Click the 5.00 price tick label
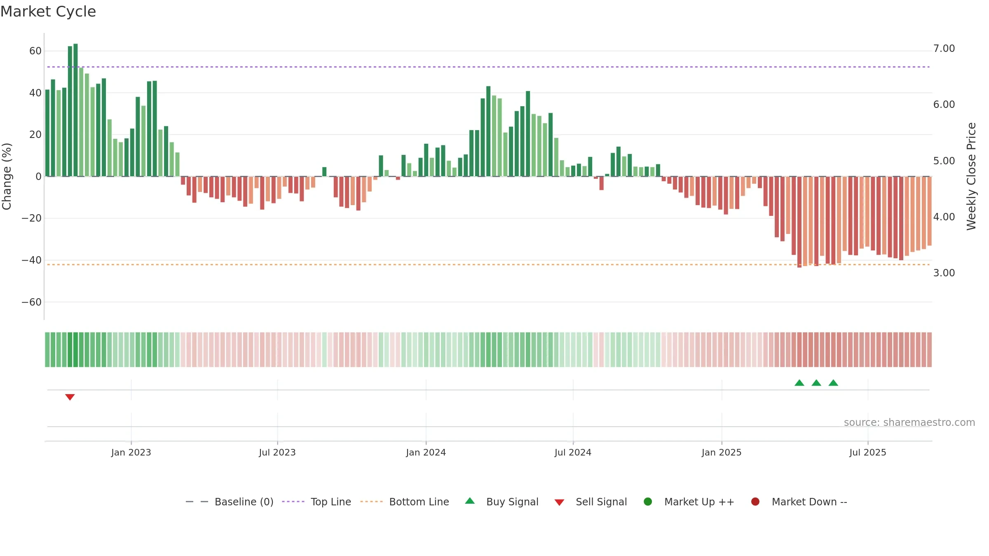The height and width of the screenshot is (556, 989). [944, 161]
